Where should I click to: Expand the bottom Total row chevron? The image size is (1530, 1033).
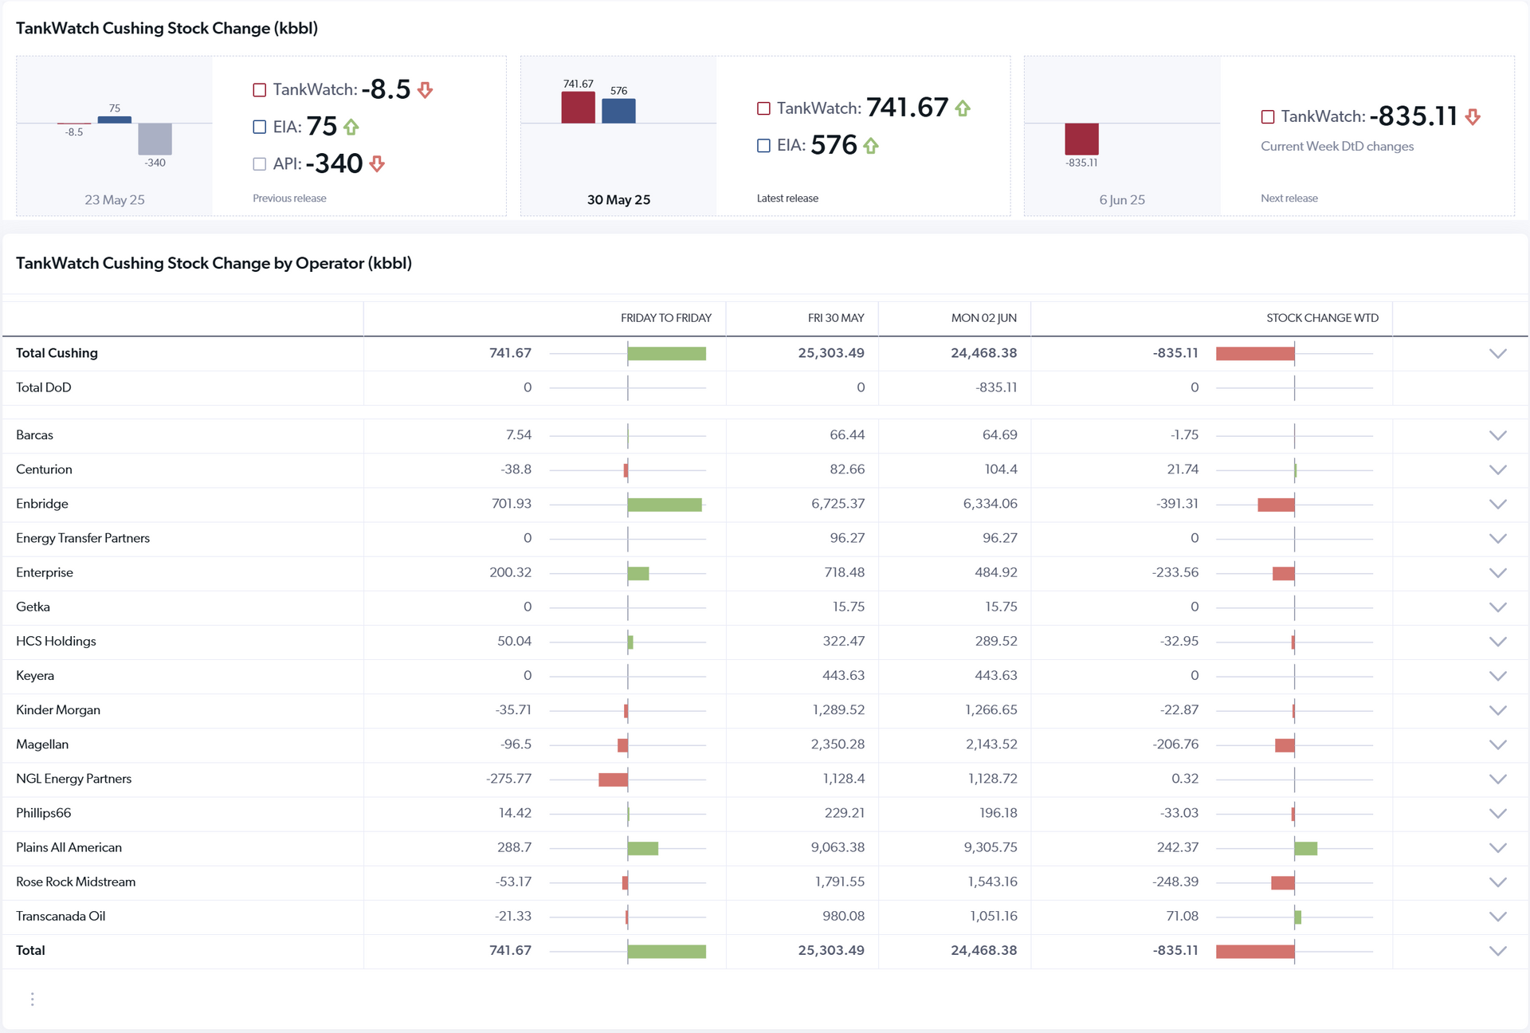click(x=1498, y=951)
